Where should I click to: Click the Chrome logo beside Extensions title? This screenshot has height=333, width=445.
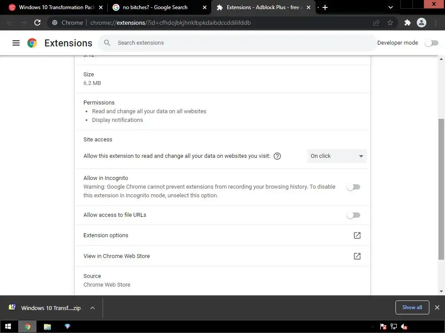point(32,43)
